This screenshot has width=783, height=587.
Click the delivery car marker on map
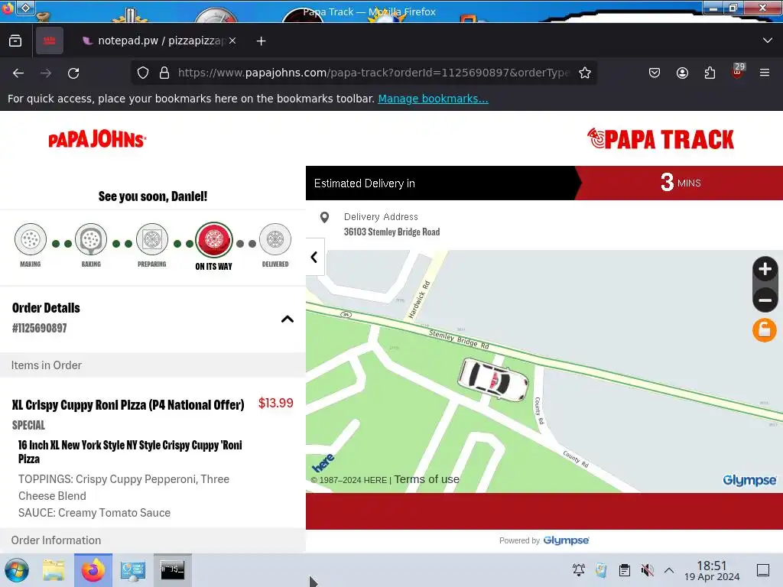click(493, 380)
